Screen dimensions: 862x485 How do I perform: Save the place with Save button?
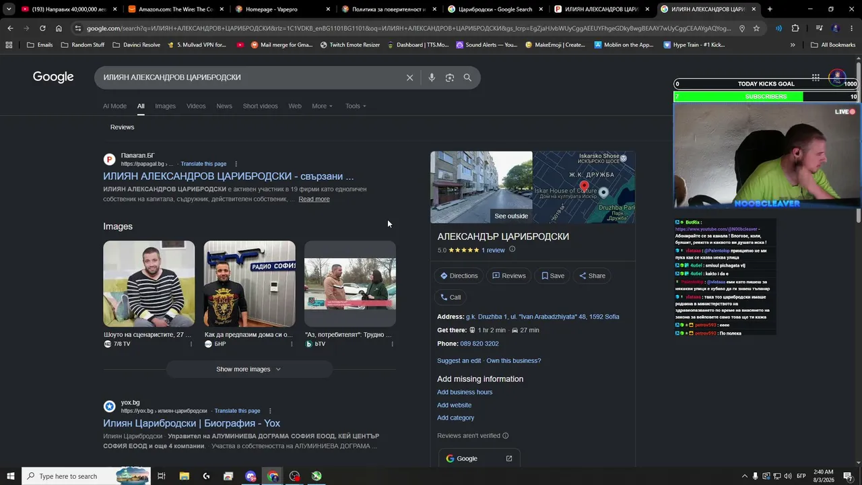[553, 276]
